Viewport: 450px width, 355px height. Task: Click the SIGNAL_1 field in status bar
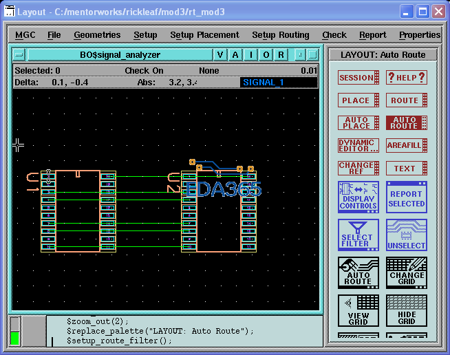pos(279,83)
